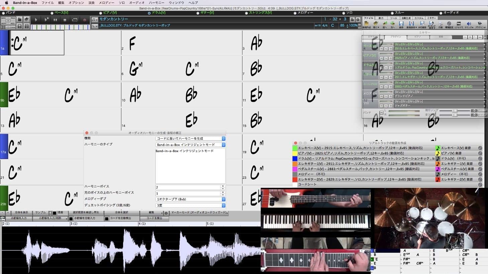Image resolution: width=488 pixels, height=274 pixels.
Task: Pause playback with the Pause button
Action: (x=55, y=20)
